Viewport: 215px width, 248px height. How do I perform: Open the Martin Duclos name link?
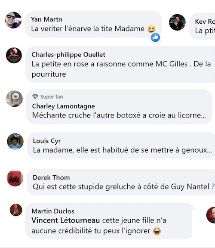coord(53,211)
